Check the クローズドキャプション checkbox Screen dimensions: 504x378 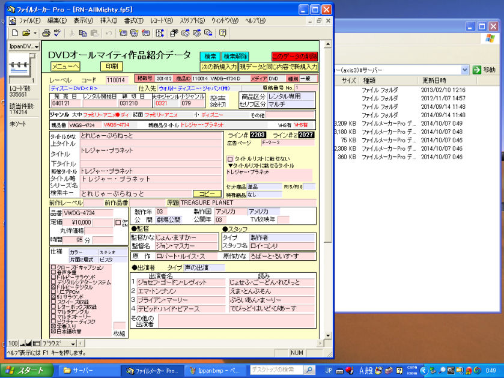click(x=53, y=267)
